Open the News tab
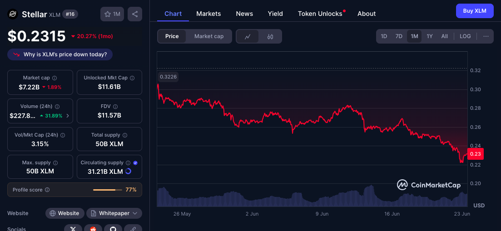The height and width of the screenshot is (231, 501). point(244,14)
